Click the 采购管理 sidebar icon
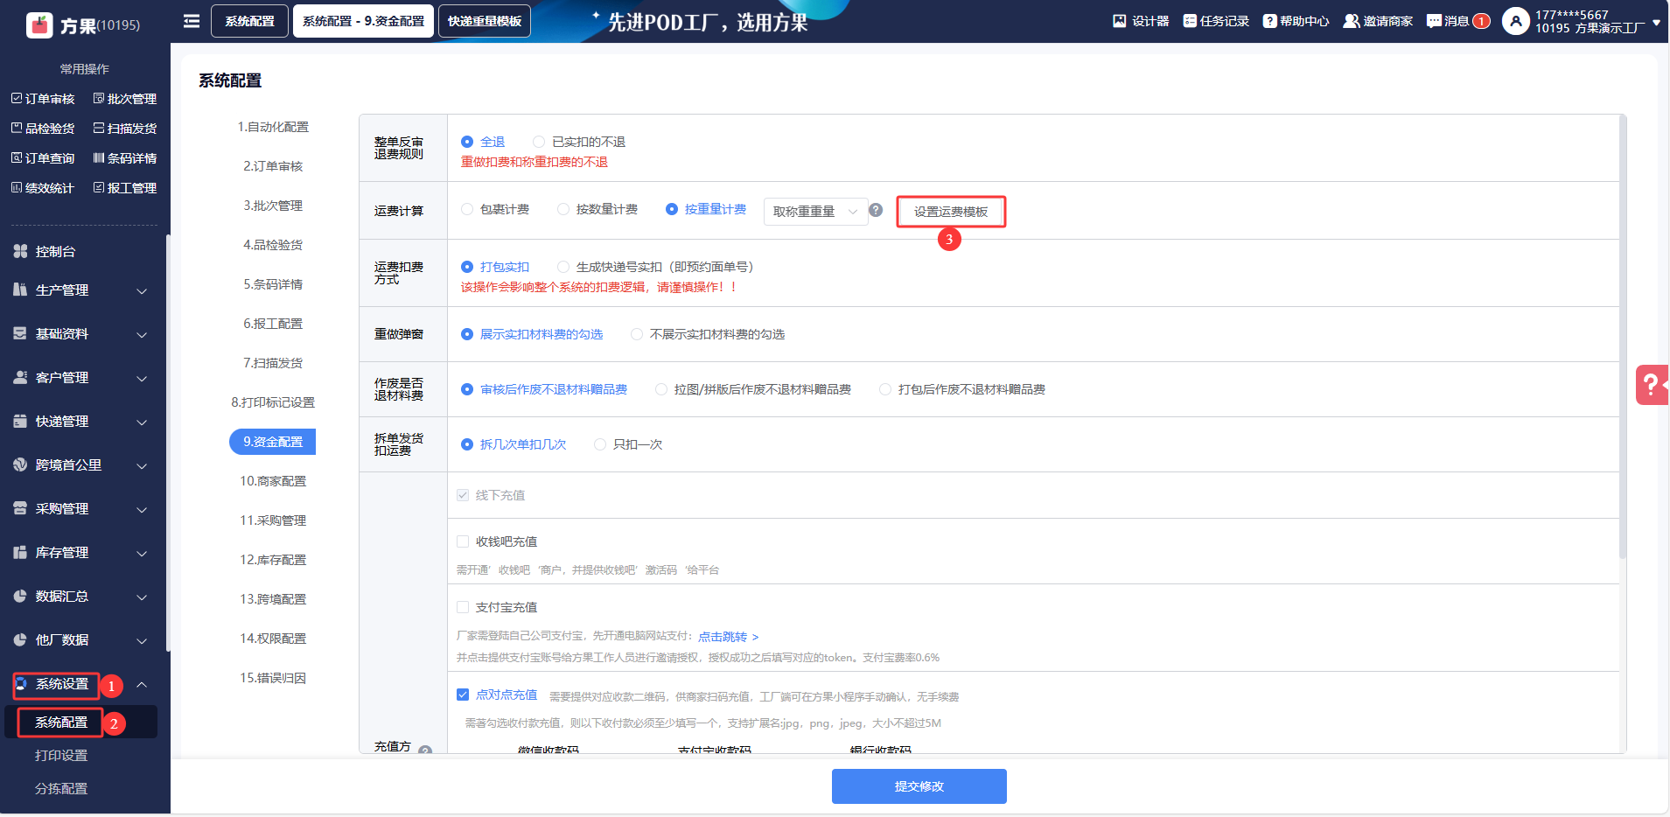 (x=20, y=508)
